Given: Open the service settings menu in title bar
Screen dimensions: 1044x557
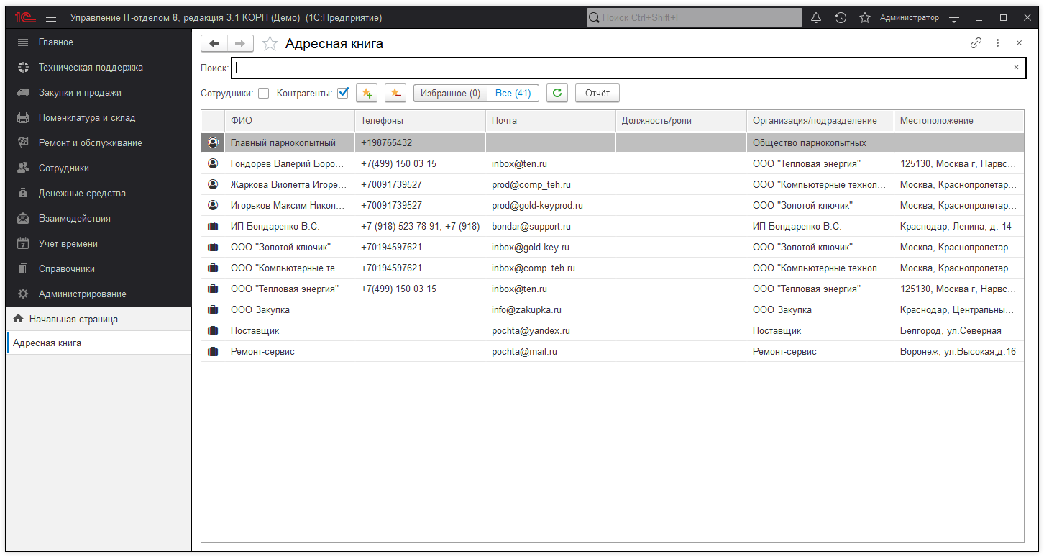Looking at the screenshot, I should pos(954,17).
